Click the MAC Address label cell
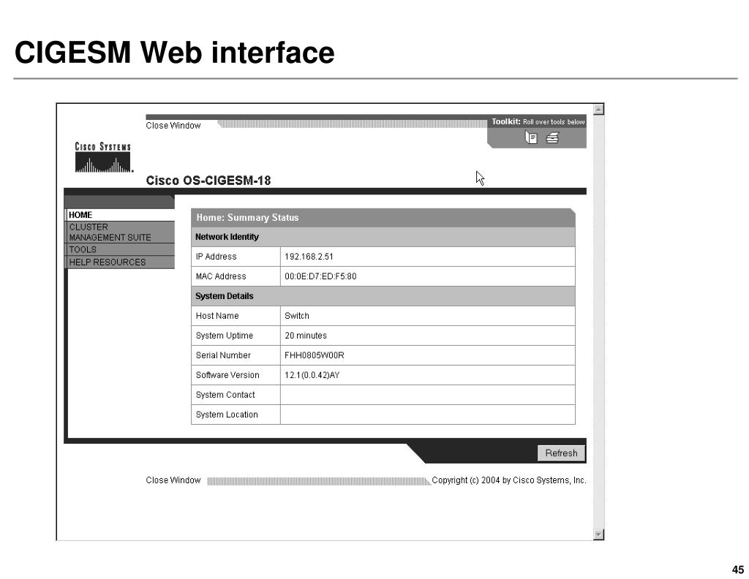Screen dimensions: 749x579 click(236, 276)
